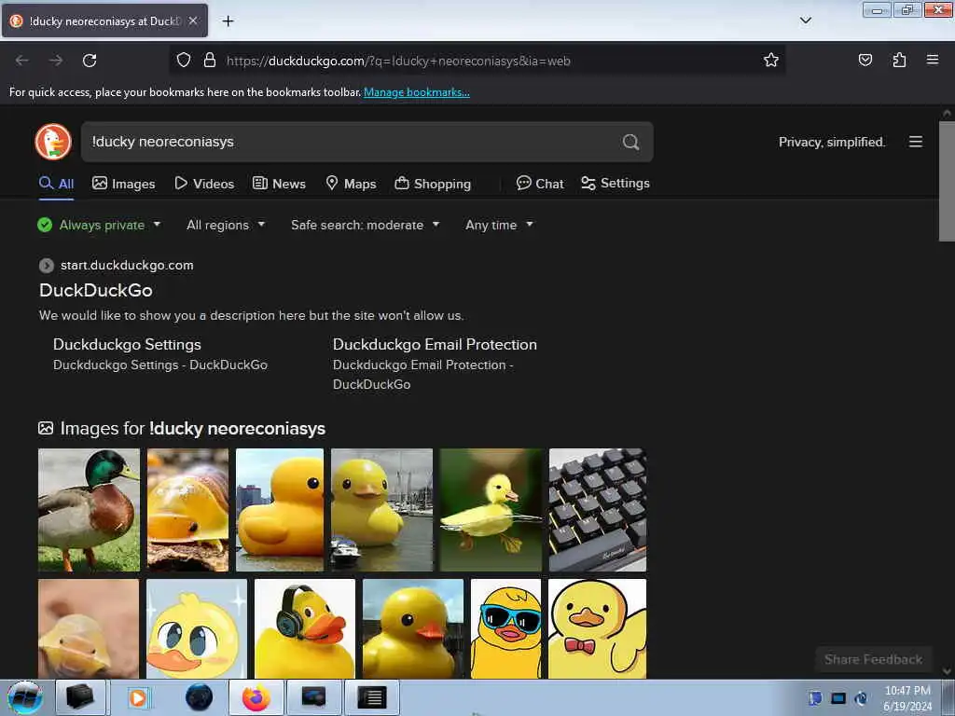This screenshot has height=716, width=955.
Task: Click the page vertical scrollbar thumb
Action: [947, 181]
